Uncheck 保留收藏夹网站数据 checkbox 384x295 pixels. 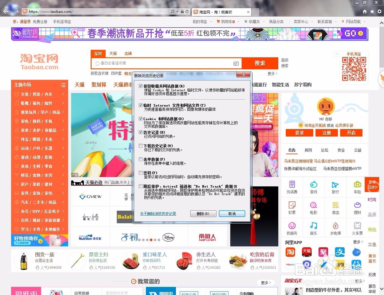tap(141, 86)
